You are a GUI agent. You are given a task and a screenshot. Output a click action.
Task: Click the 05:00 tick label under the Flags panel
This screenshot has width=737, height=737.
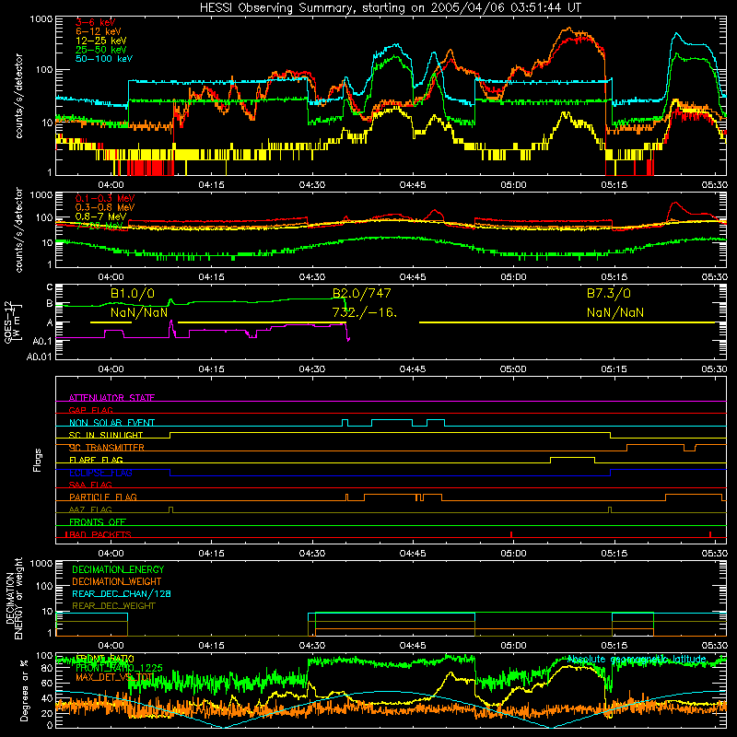point(513,554)
